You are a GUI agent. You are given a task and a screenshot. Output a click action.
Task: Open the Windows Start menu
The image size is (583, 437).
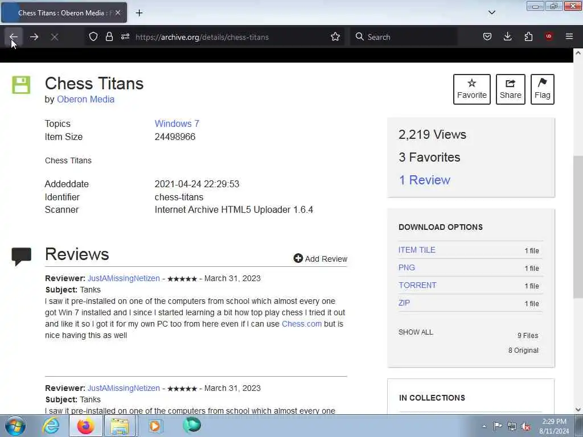[x=15, y=426]
